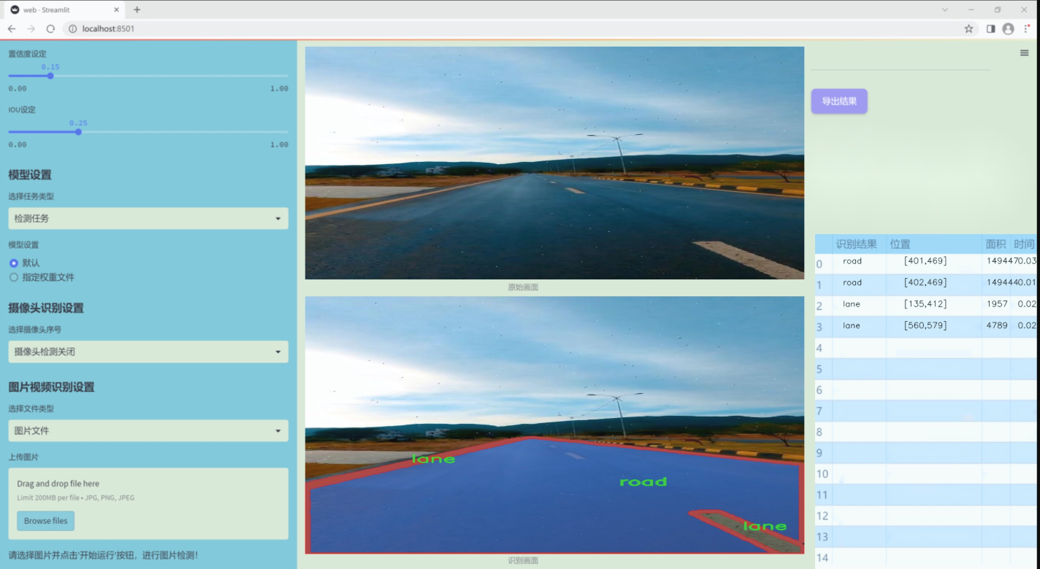Image resolution: width=1040 pixels, height=569 pixels.
Task: Click the 面积 column header
Action: tap(995, 244)
